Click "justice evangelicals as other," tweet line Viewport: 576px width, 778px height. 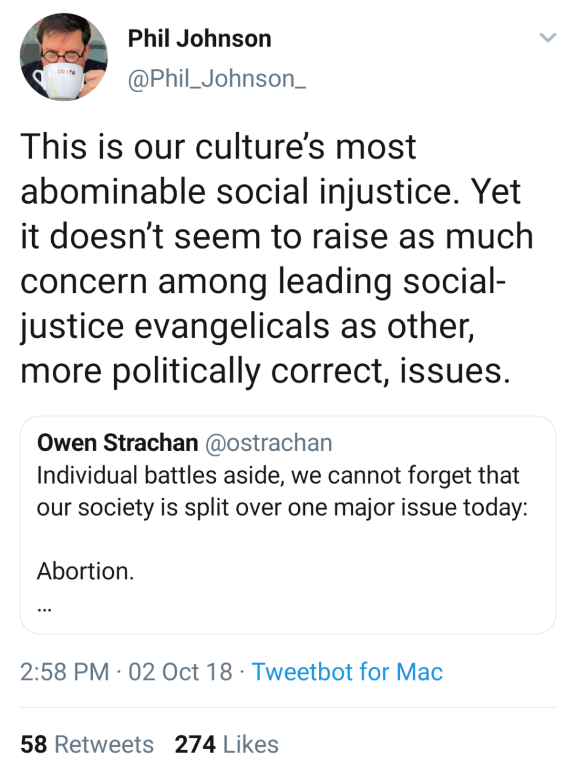pyautogui.click(x=247, y=326)
